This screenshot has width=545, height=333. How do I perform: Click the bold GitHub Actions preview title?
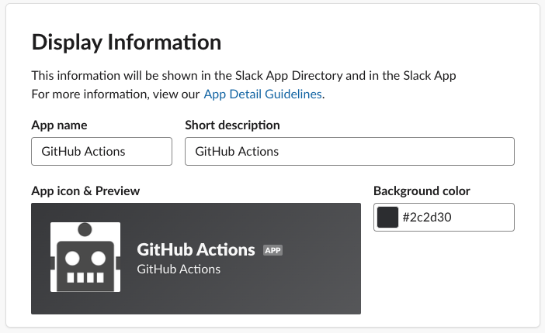(196, 249)
